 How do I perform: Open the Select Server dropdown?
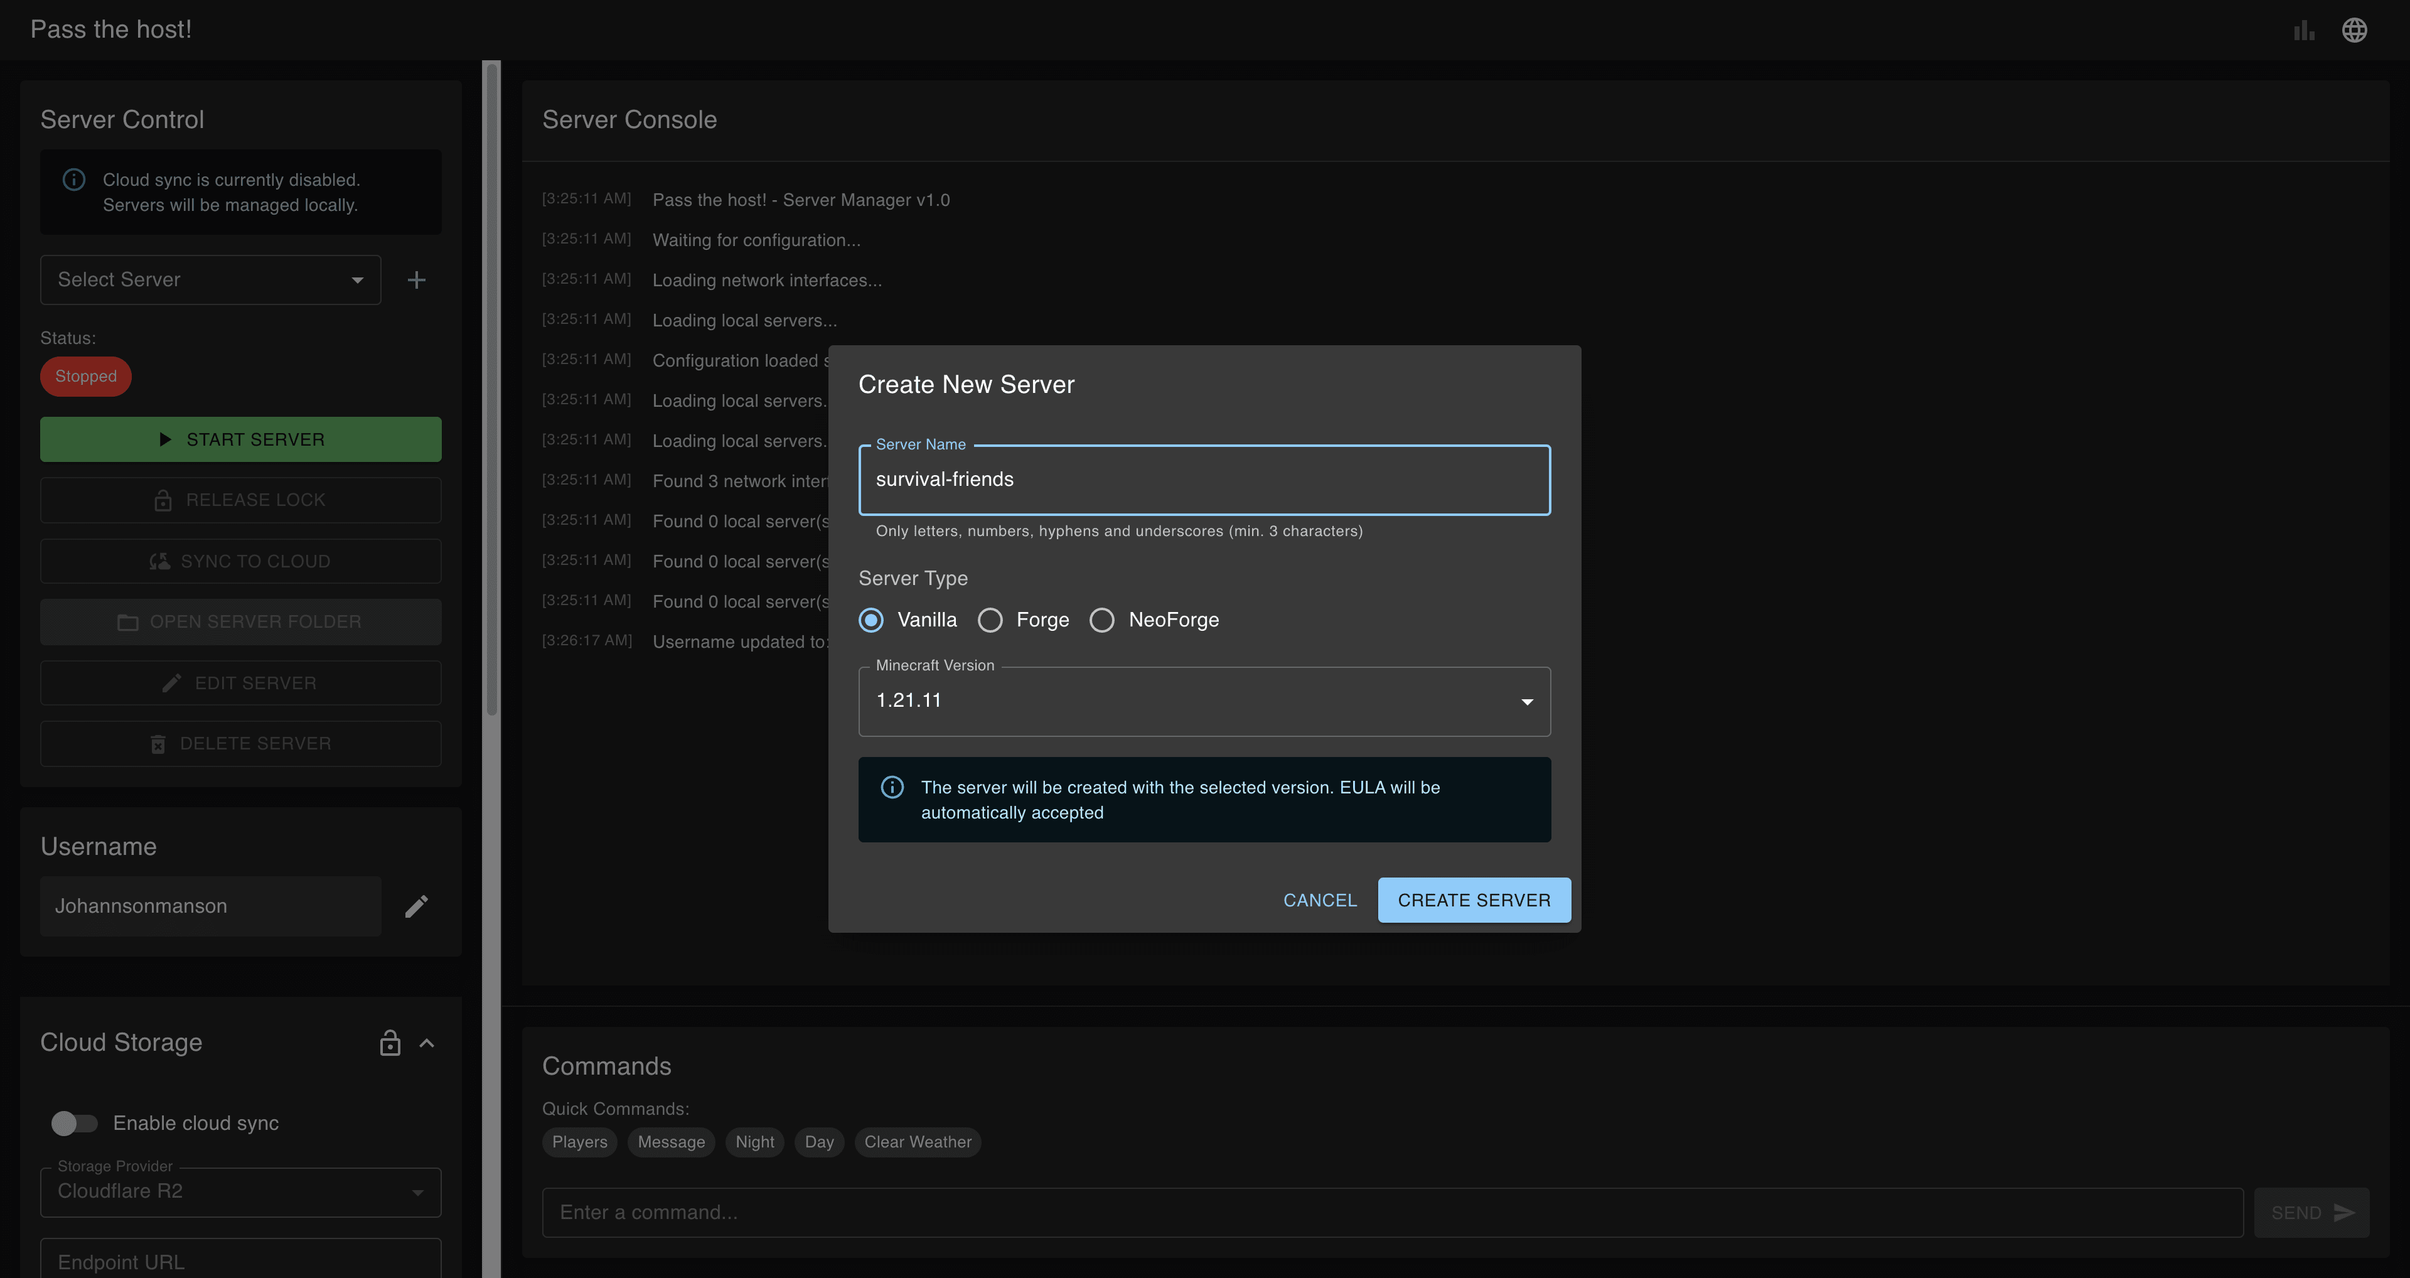[210, 280]
